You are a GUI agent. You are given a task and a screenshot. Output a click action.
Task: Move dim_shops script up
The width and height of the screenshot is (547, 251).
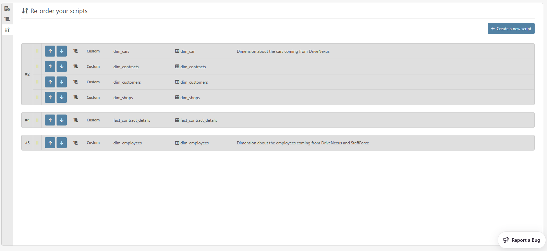click(50, 97)
